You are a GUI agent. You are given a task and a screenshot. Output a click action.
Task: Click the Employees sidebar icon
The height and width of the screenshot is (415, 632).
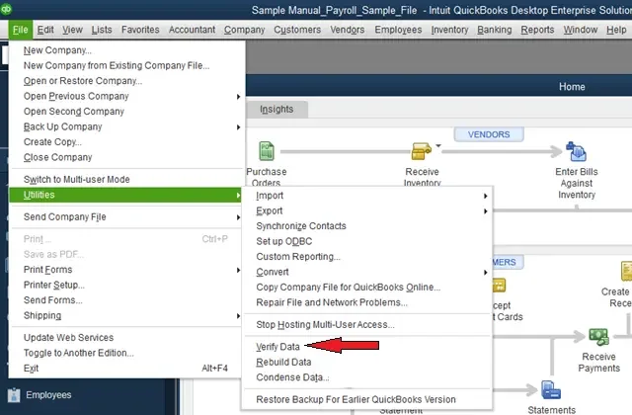[x=14, y=395]
